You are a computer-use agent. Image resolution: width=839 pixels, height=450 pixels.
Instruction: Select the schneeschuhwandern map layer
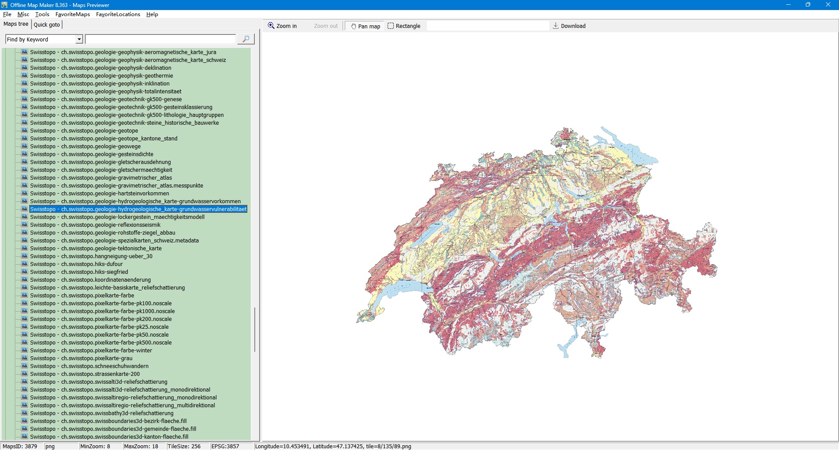pos(89,366)
